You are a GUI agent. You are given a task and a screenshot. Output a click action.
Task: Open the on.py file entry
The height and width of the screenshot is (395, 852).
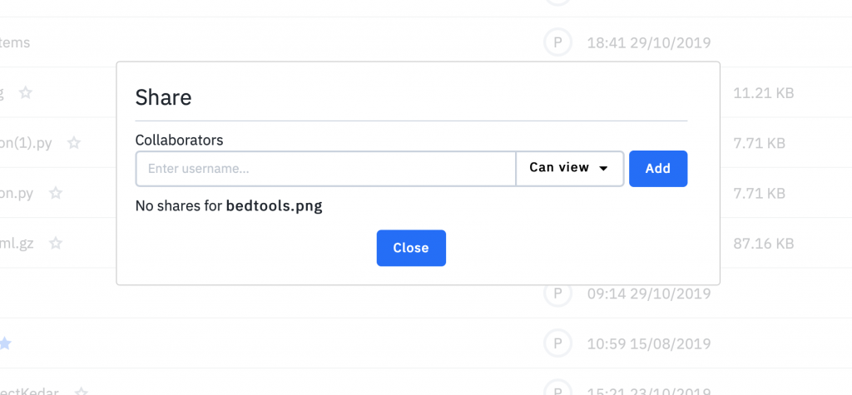[17, 193]
